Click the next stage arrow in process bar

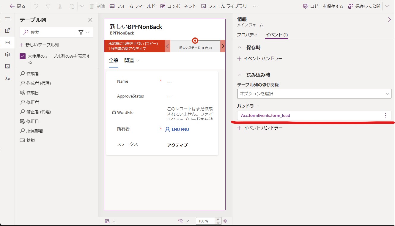223,46
